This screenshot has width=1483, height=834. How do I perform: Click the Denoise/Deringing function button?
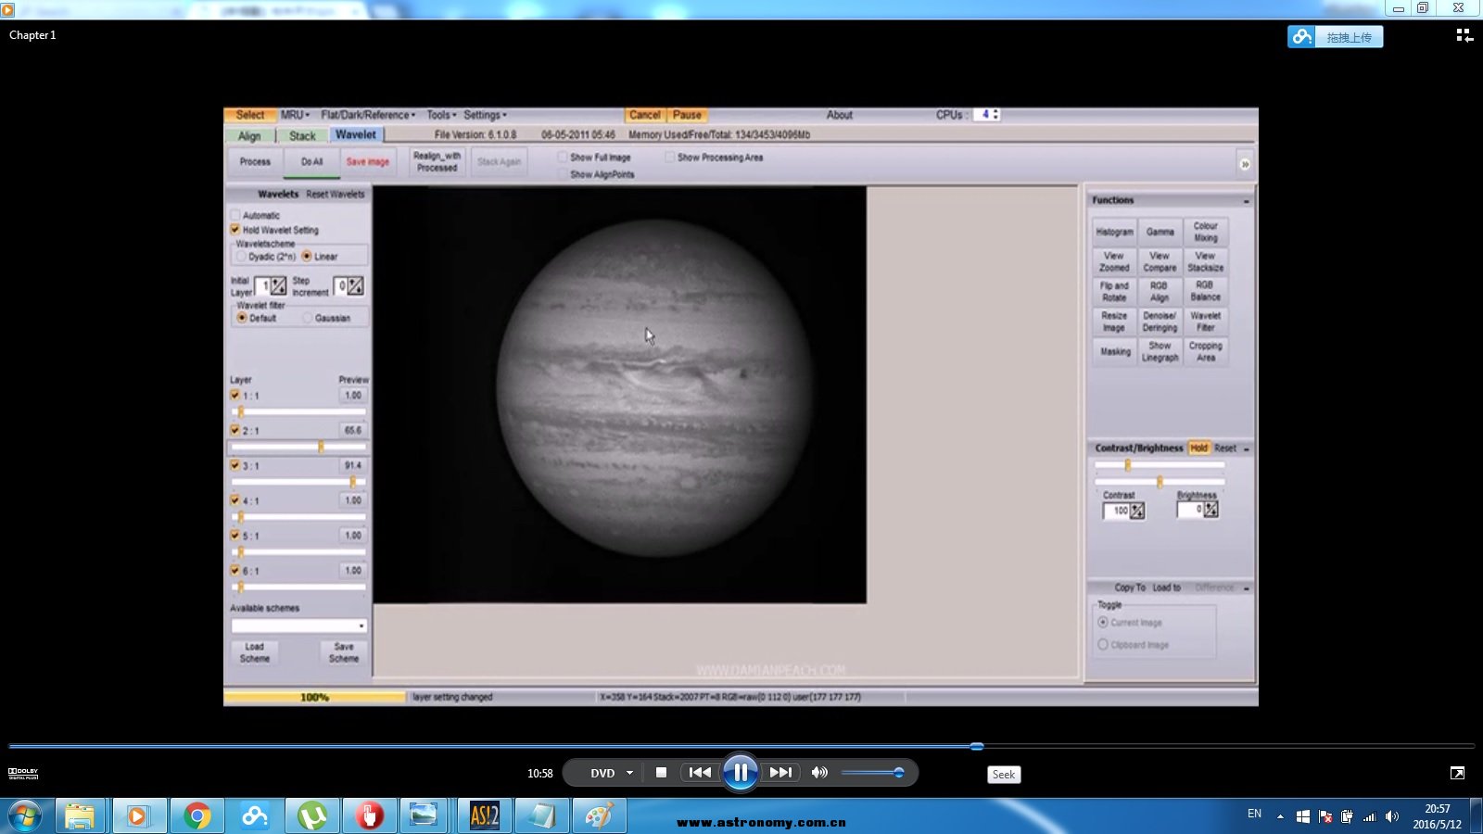coord(1160,322)
